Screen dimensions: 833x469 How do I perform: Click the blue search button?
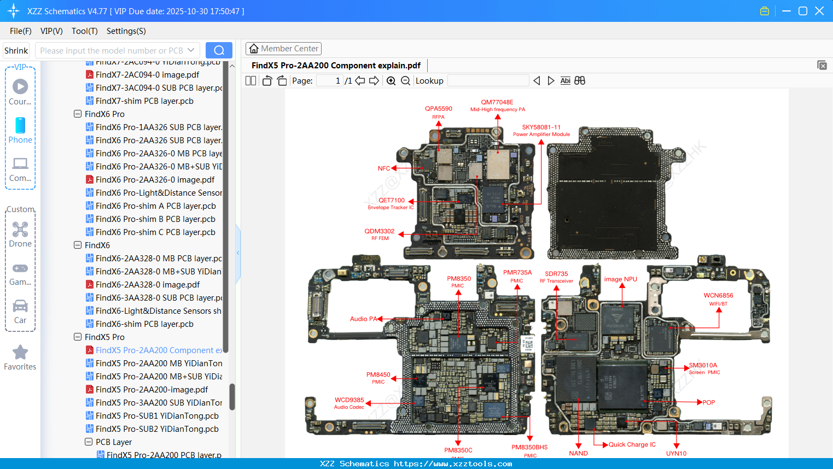[219, 50]
